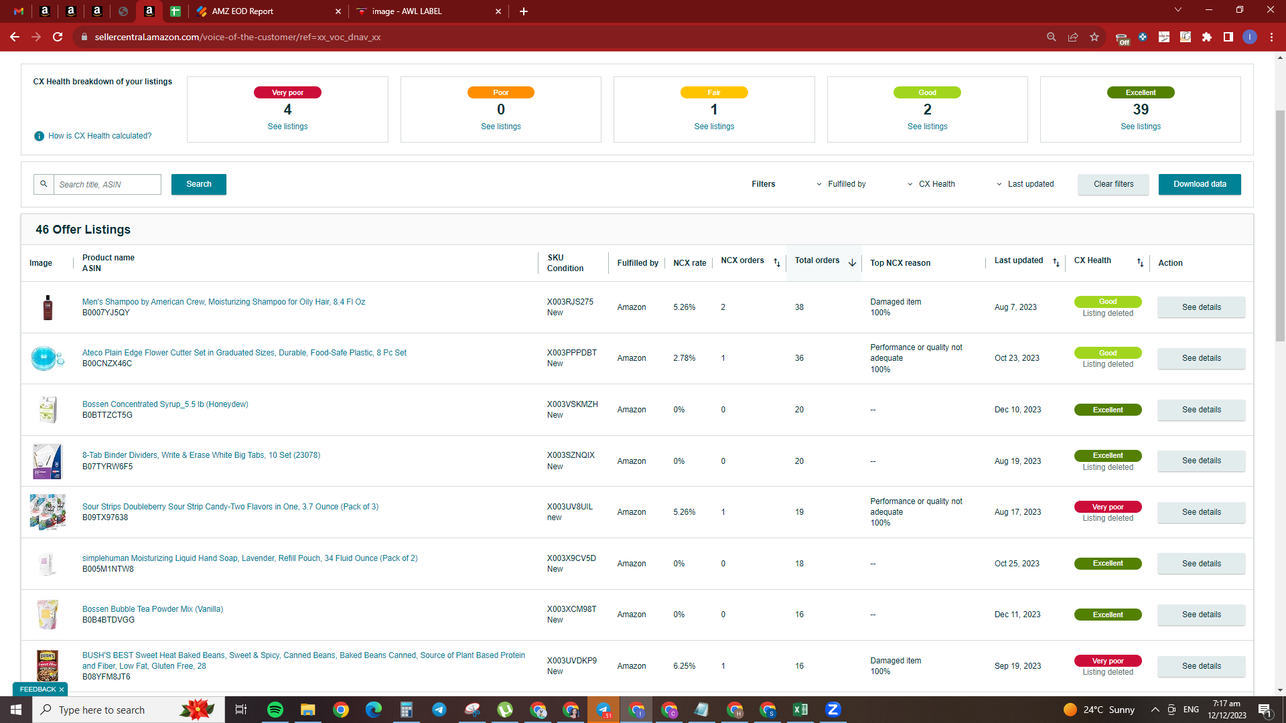Click the Search button

199,184
